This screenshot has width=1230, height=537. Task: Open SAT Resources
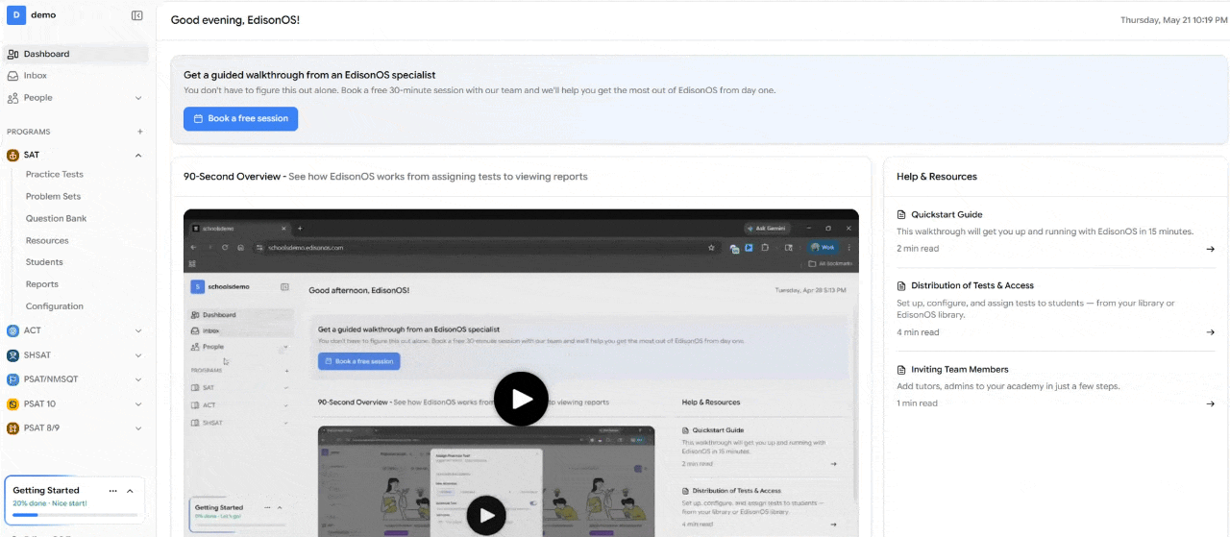[x=47, y=241]
